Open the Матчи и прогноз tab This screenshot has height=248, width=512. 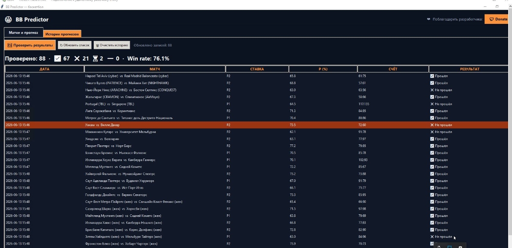tap(23, 33)
